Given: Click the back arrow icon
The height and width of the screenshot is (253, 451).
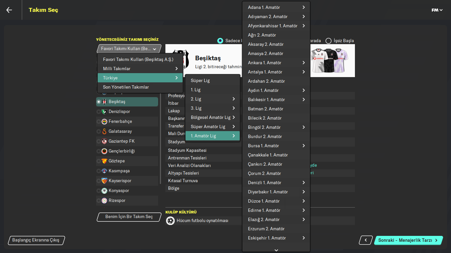Looking at the screenshot, I should 9,10.
